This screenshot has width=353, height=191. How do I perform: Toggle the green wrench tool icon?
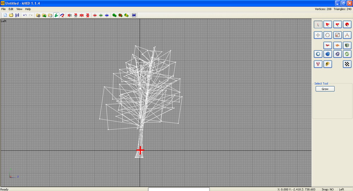[x=56, y=15]
